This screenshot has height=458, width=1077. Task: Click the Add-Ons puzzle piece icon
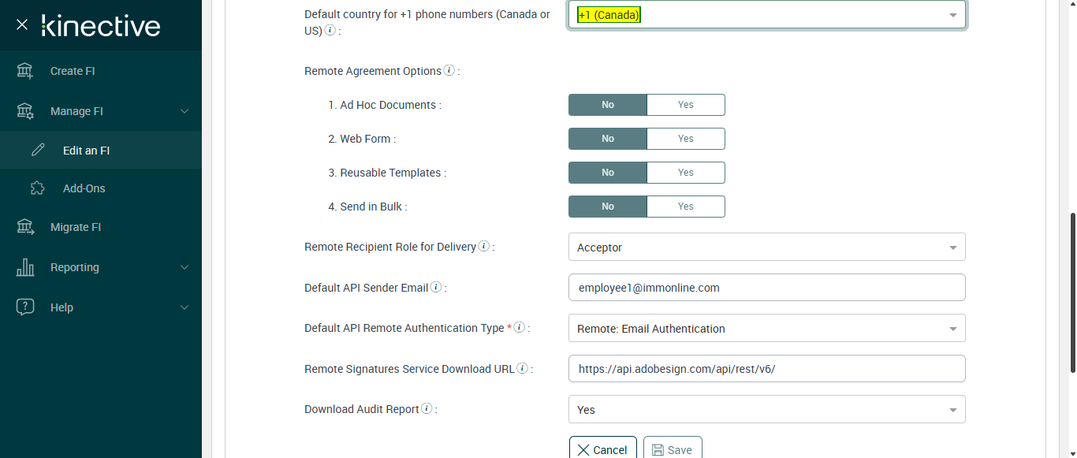point(38,188)
